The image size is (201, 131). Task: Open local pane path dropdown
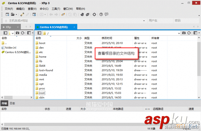click(x=13, y=33)
